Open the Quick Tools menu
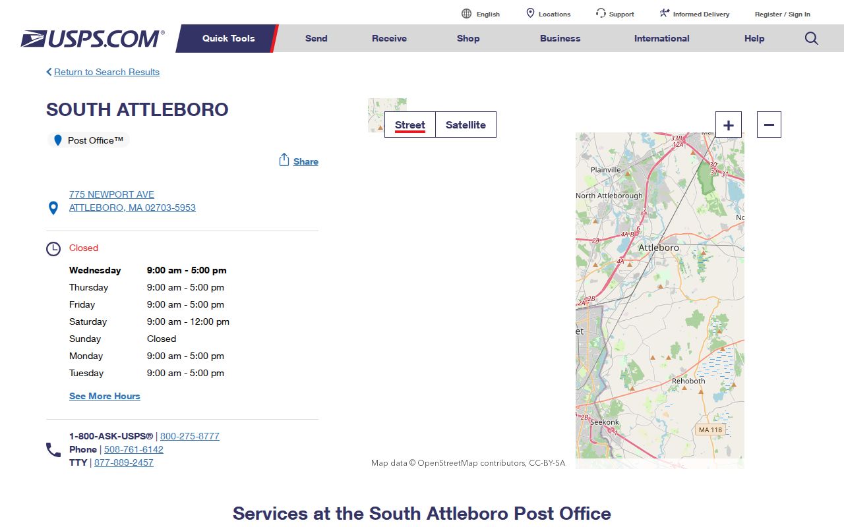The image size is (844, 527). pos(228,38)
